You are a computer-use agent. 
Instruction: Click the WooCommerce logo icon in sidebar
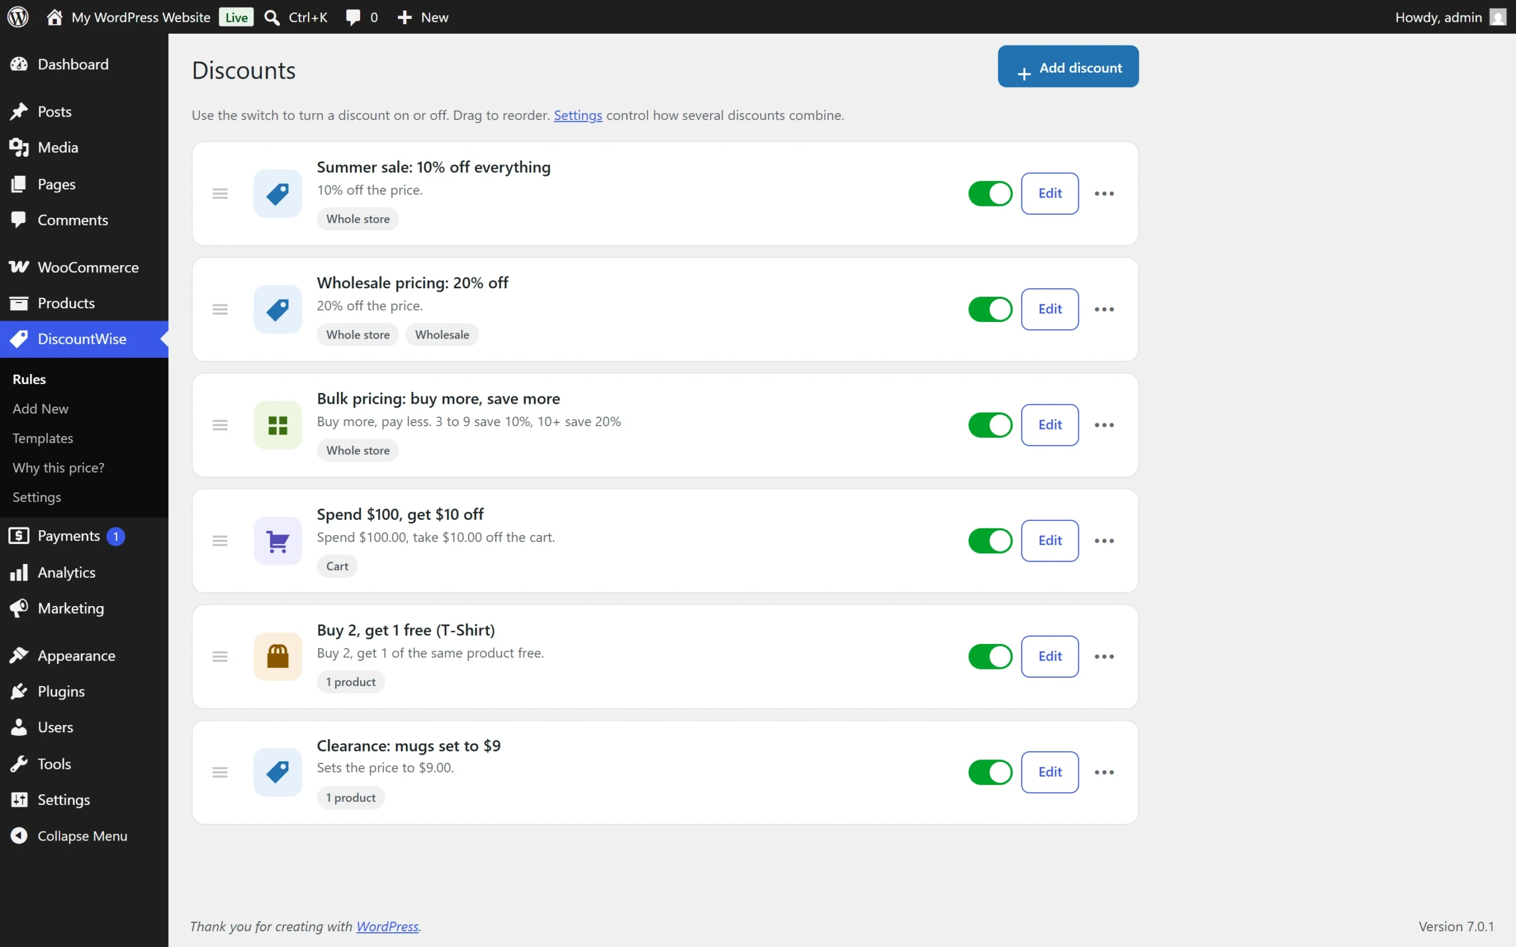pos(19,268)
